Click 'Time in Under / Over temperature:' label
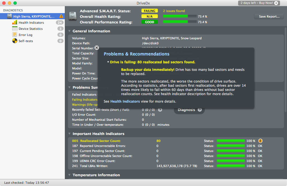This screenshot has height=186, width=287. point(98,125)
